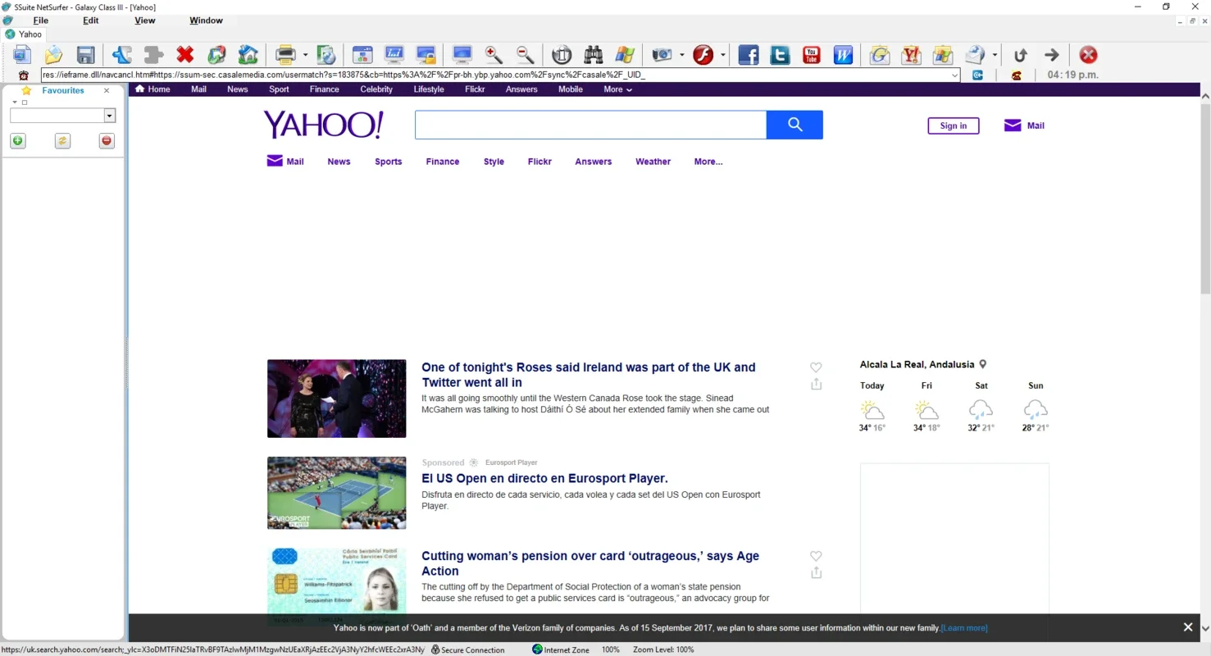The width and height of the screenshot is (1211, 656).
Task: Zoom in with the red plus magnifier
Action: coord(494,55)
